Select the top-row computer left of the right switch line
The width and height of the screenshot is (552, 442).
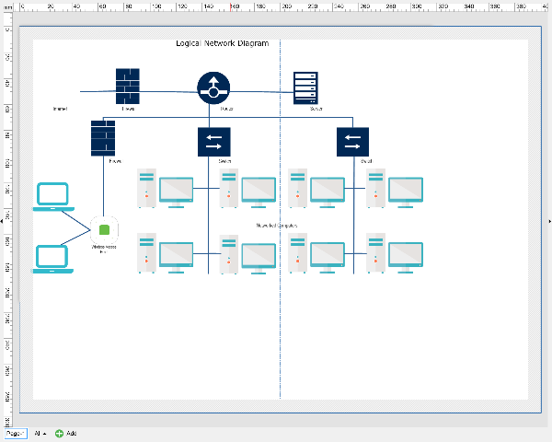316,188
